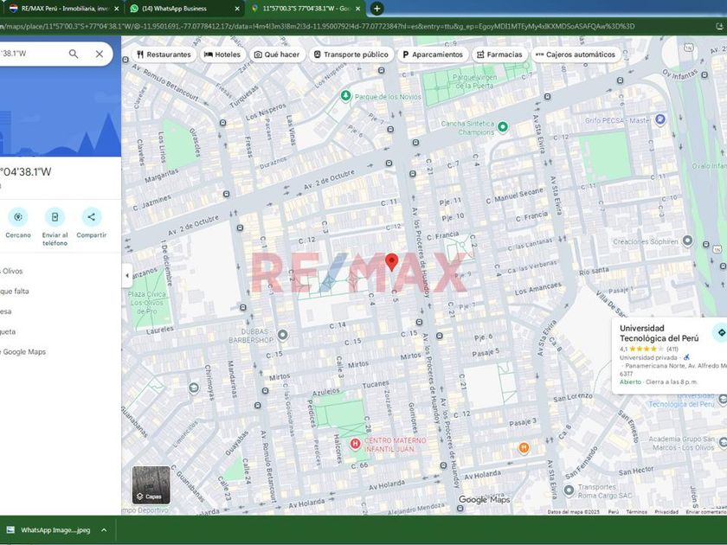The height and width of the screenshot is (545, 727).
Task: Click the red location pin on map
Action: [x=391, y=262]
